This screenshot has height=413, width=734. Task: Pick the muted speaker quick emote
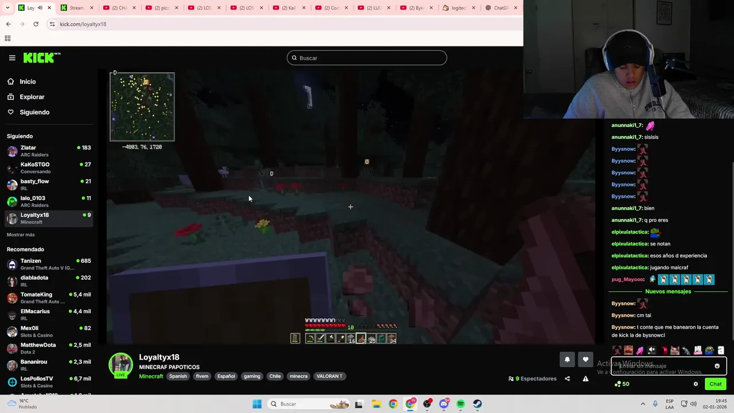(x=651, y=350)
